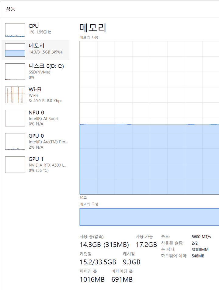Click the 페이징 풀 label

pyautogui.click(x=88, y=271)
